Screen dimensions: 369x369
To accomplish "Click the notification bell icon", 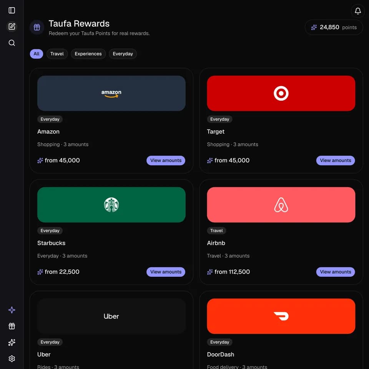I will point(358,11).
